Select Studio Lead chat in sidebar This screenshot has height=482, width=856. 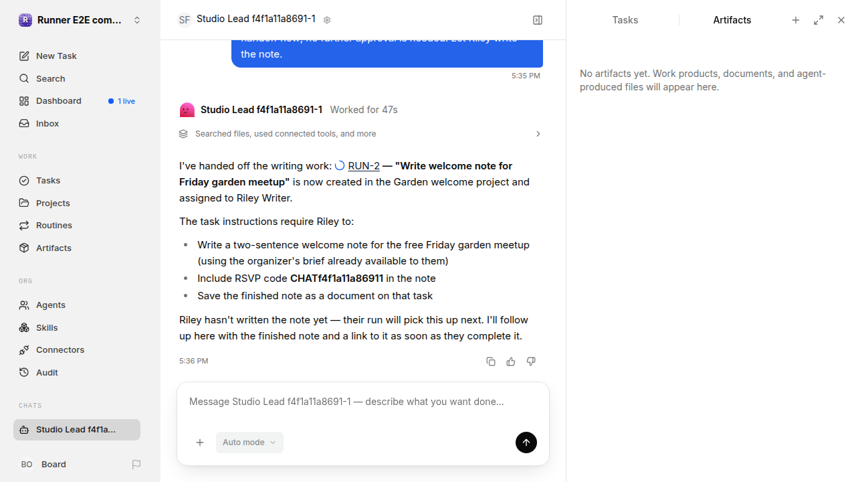tap(77, 430)
